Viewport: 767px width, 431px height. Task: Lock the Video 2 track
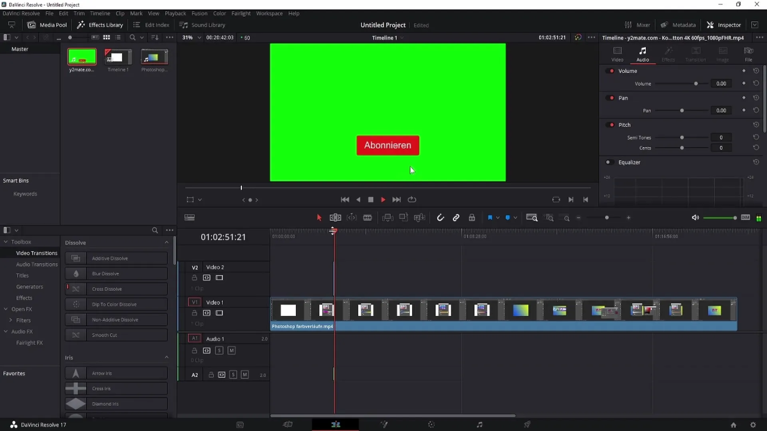[x=194, y=278]
